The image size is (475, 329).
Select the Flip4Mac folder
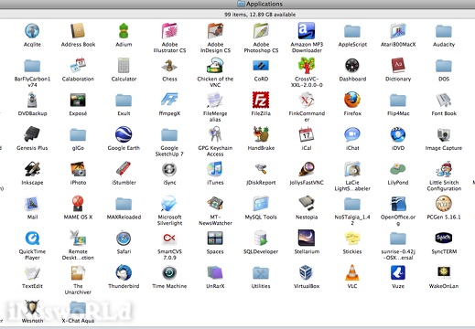398,101
